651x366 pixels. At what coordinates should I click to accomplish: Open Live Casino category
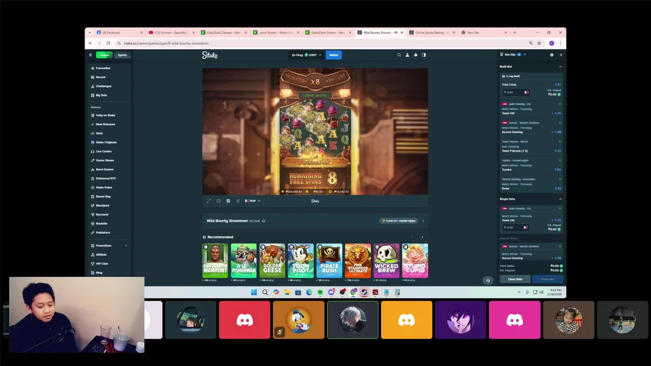pos(101,151)
